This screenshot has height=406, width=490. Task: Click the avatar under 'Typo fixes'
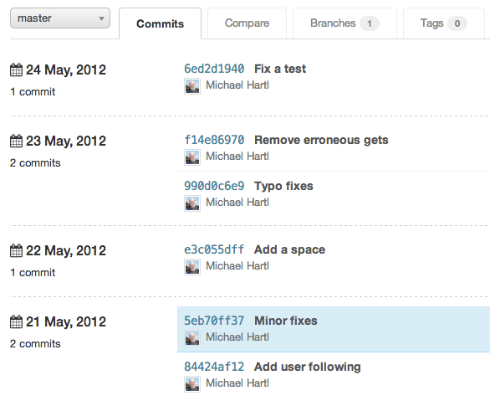click(192, 203)
